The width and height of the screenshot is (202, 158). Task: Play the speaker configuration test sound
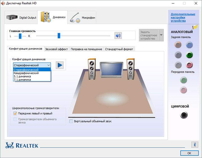60,65
